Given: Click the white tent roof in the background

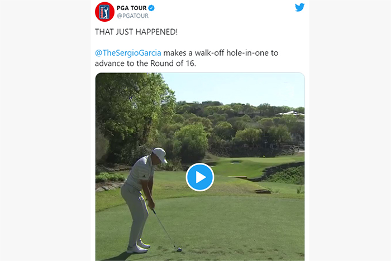Looking at the screenshot, I should coord(290,113).
